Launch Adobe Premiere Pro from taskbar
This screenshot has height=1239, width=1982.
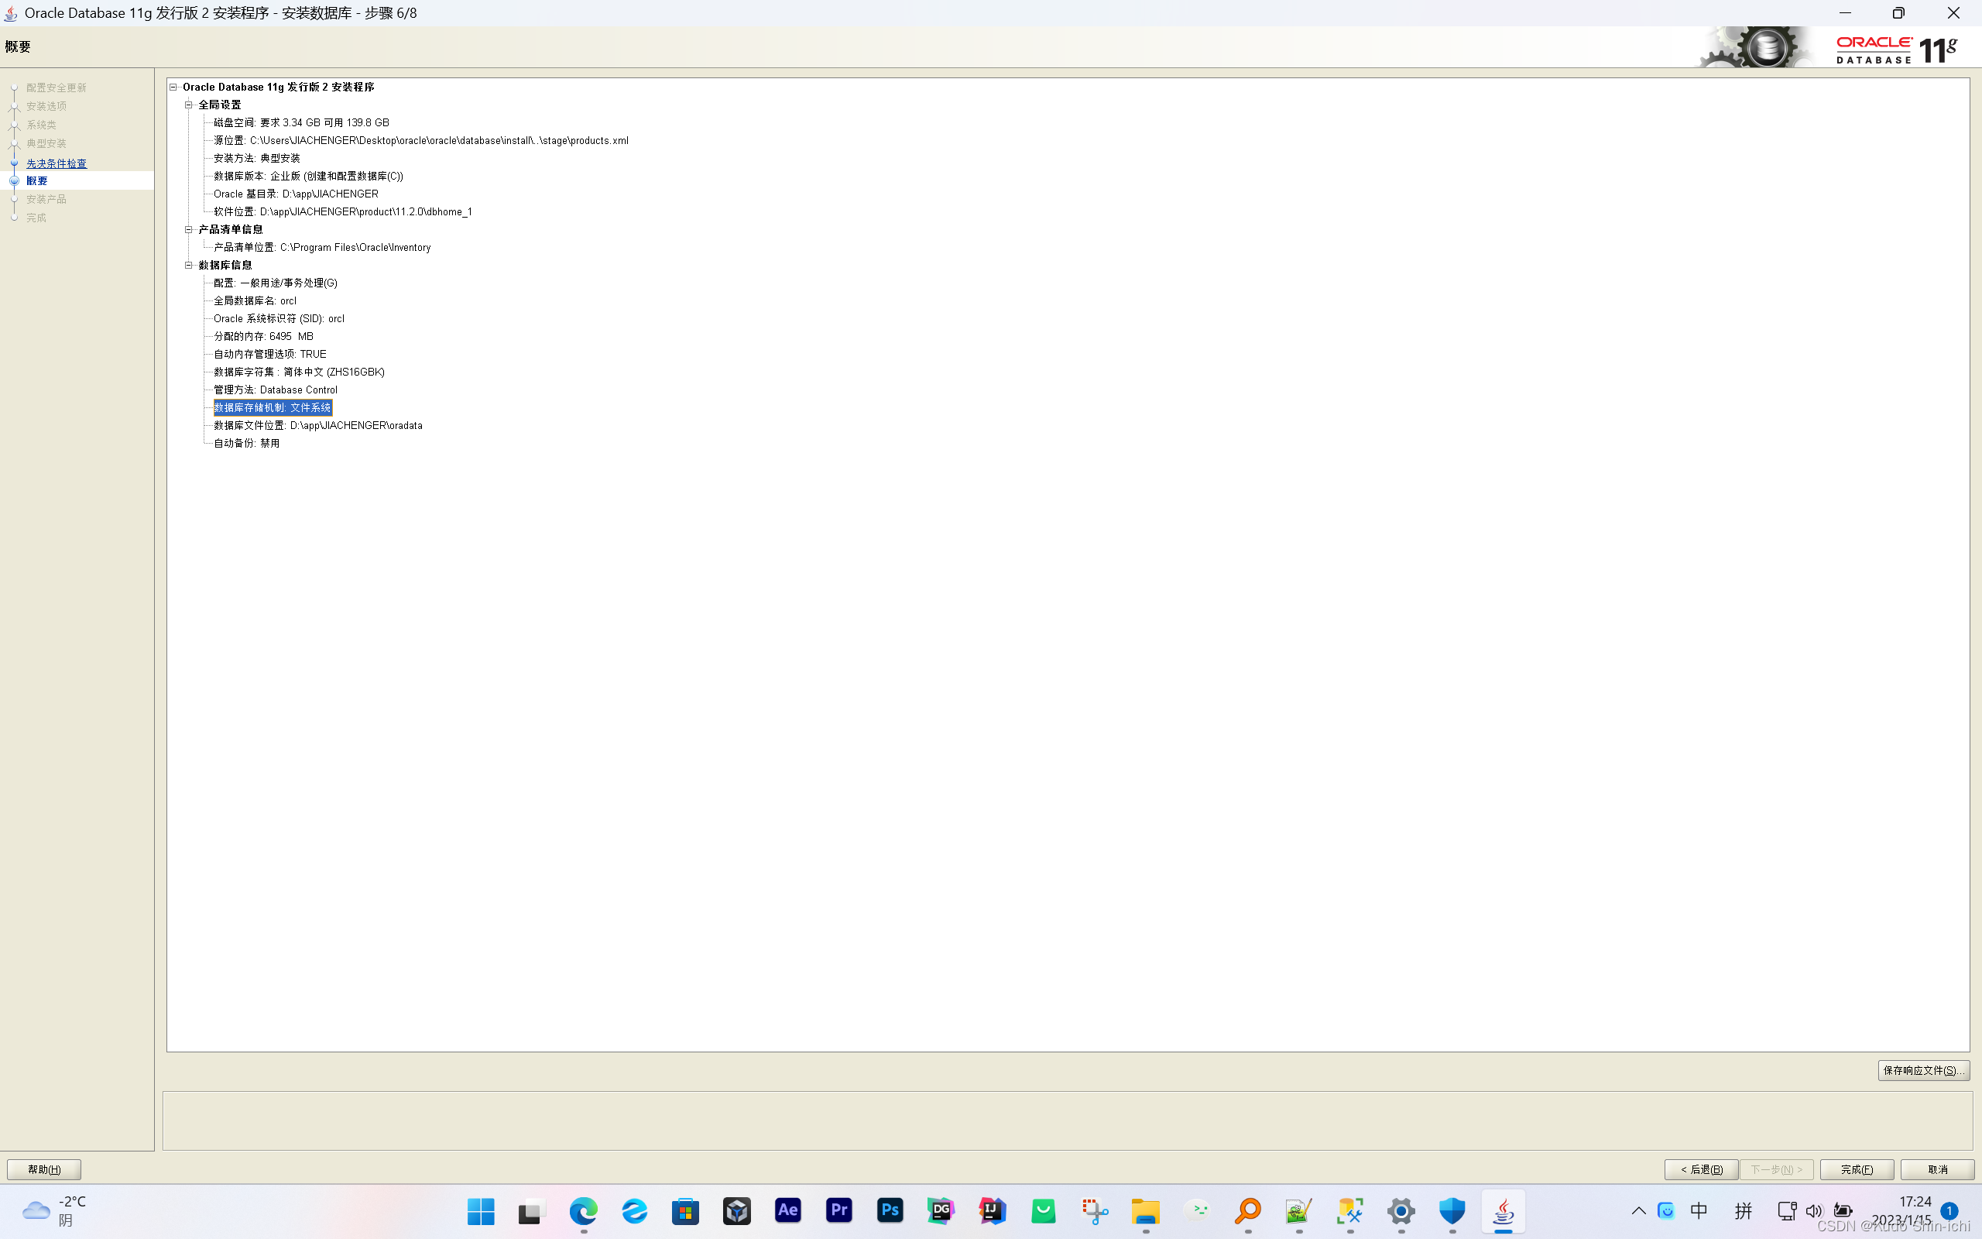coord(838,1211)
